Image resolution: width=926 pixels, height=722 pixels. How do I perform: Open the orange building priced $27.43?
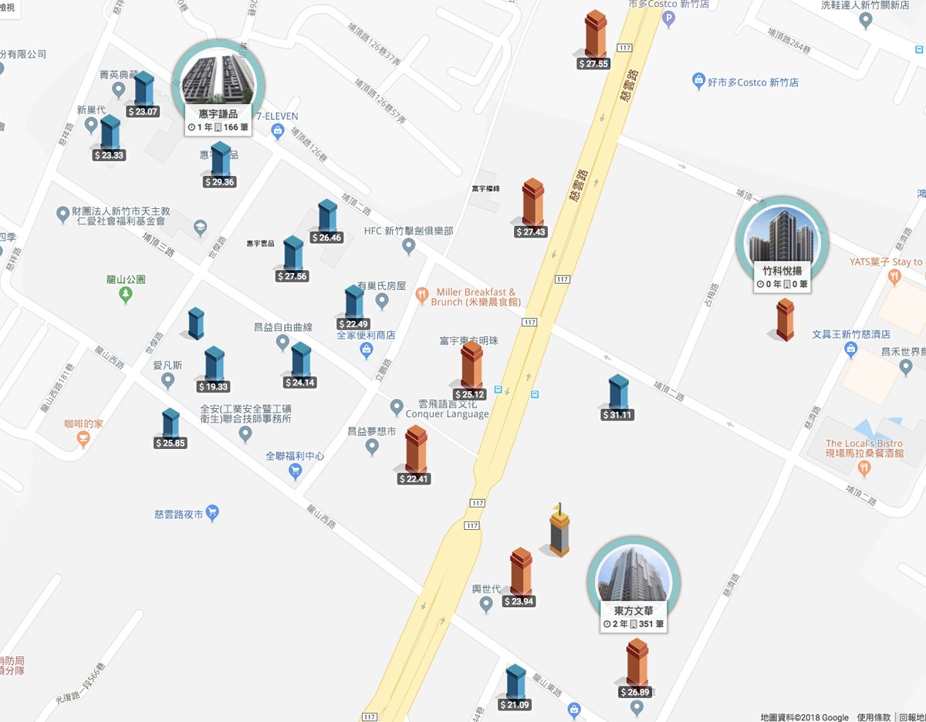click(532, 202)
